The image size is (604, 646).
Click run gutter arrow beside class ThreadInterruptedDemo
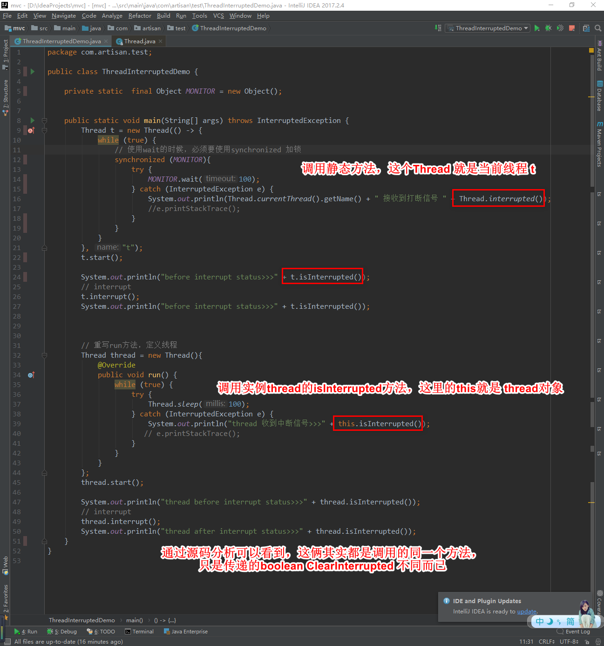click(32, 71)
